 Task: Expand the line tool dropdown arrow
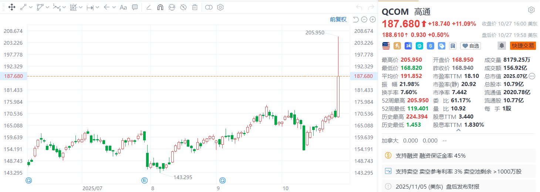(30, 7)
